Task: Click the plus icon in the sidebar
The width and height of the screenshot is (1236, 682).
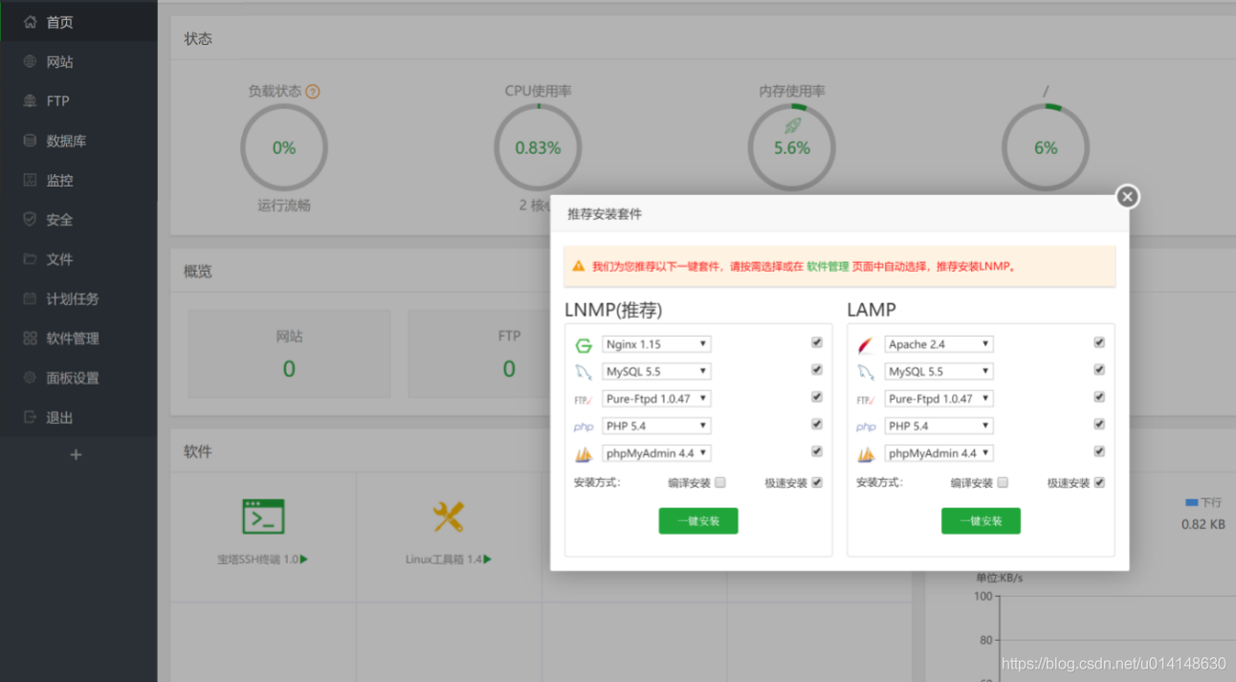Action: pos(77,455)
